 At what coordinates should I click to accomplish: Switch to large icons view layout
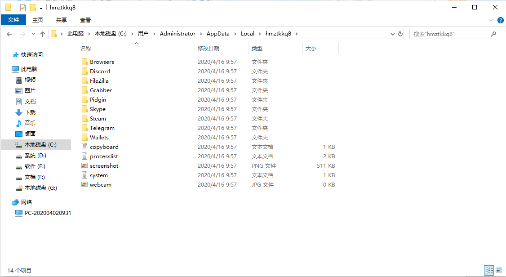coord(498,270)
